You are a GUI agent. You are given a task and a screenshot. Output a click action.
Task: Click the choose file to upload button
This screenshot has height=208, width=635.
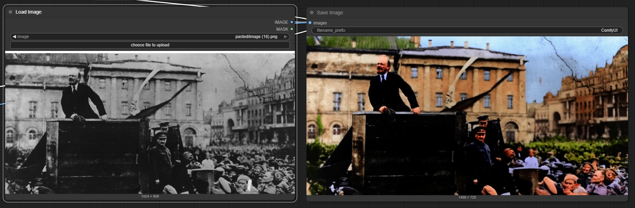tap(150, 45)
